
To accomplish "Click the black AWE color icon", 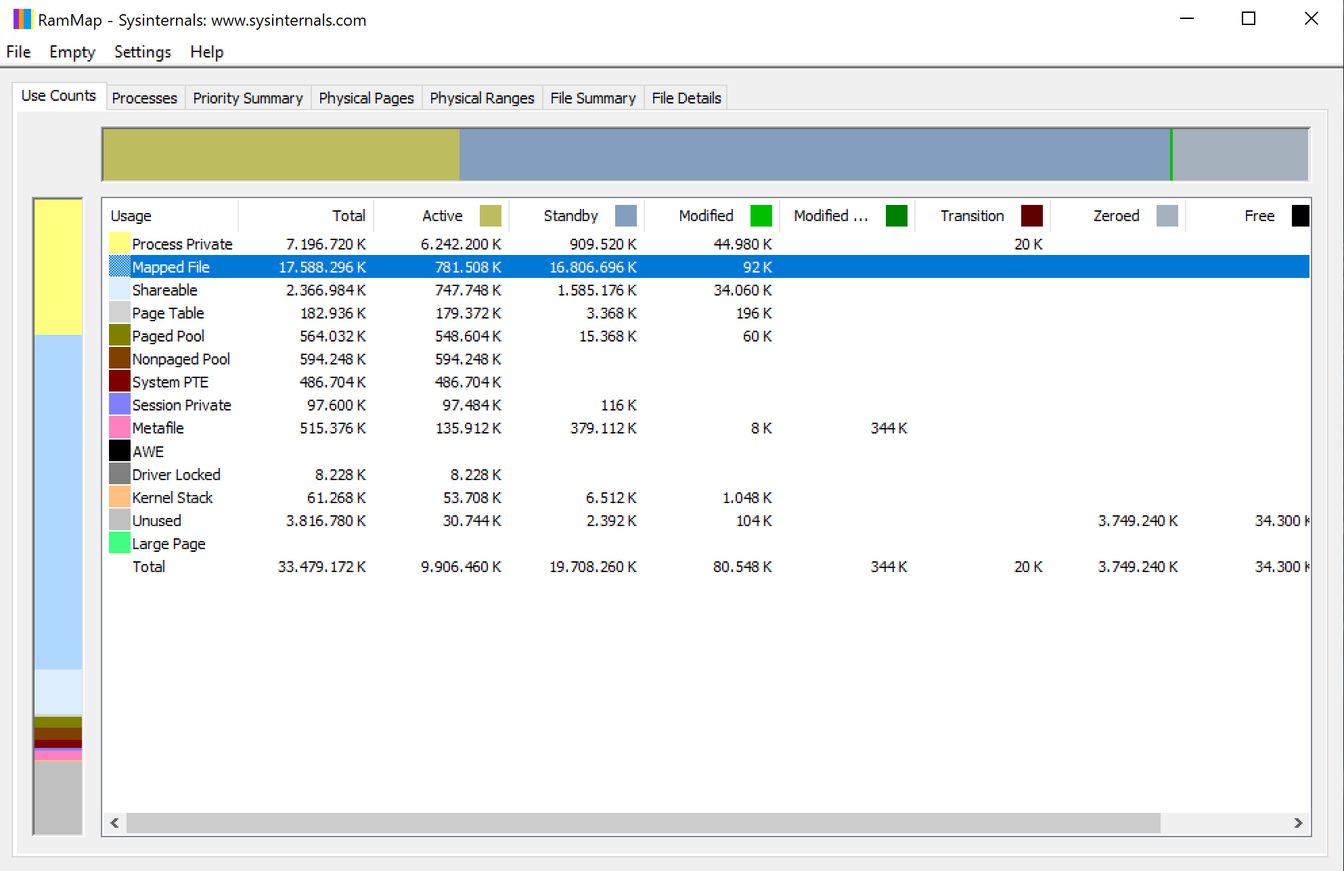I will coord(119,451).
